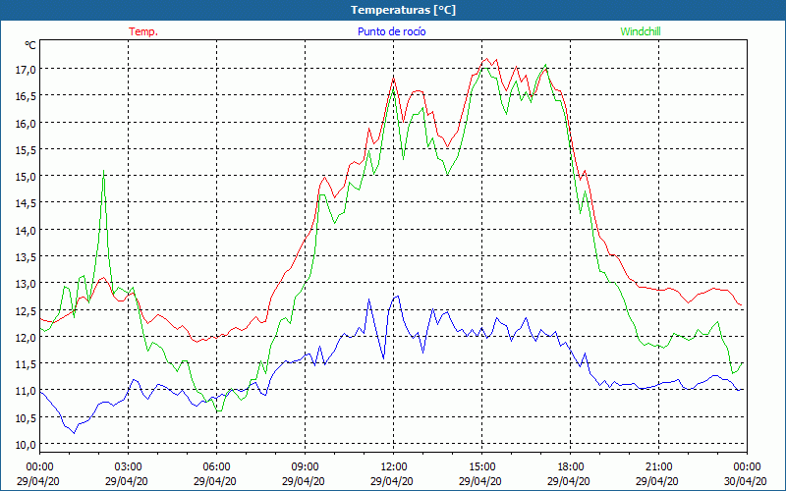This screenshot has width=786, height=491.
Task: Select the 14,5 y-axis value
Action: [x=26, y=203]
